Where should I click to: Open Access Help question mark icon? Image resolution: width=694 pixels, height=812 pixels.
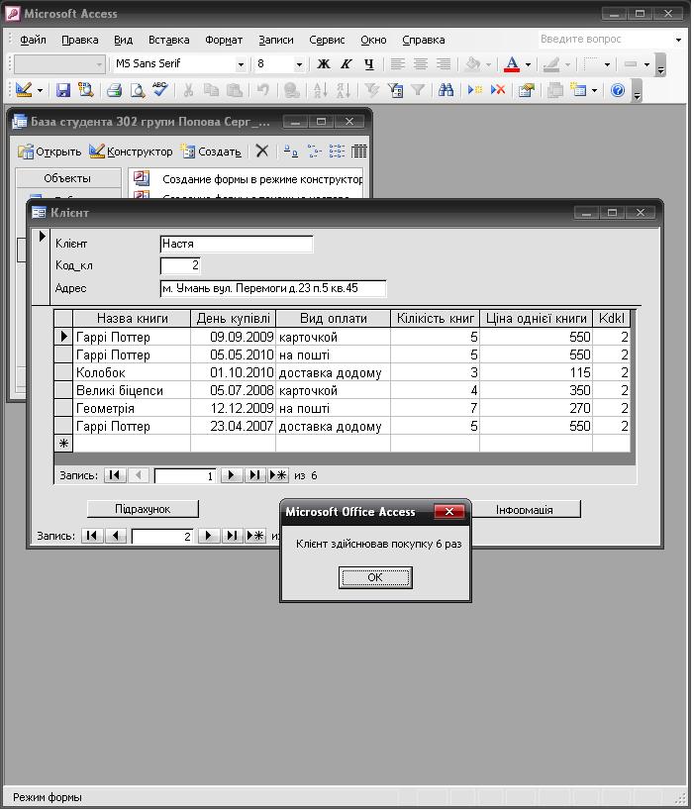coord(618,91)
